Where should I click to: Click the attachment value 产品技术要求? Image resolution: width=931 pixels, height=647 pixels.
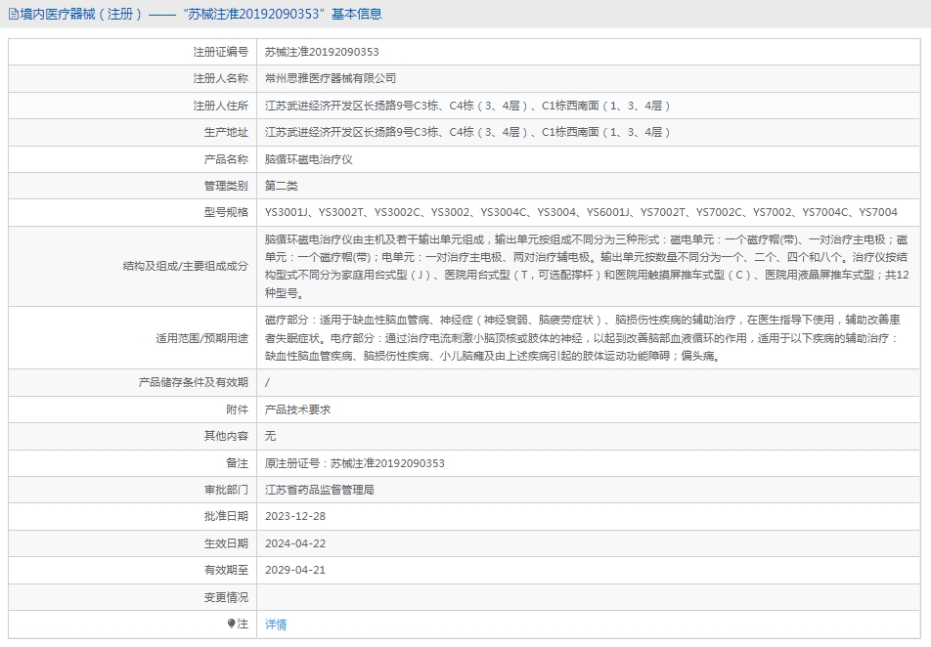pos(297,410)
